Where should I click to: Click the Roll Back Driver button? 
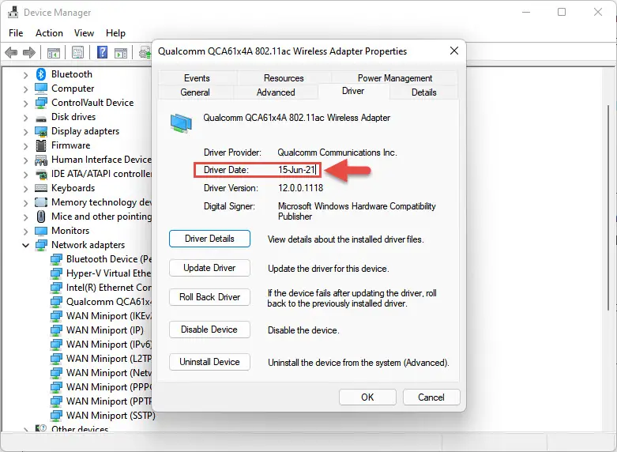(x=209, y=297)
